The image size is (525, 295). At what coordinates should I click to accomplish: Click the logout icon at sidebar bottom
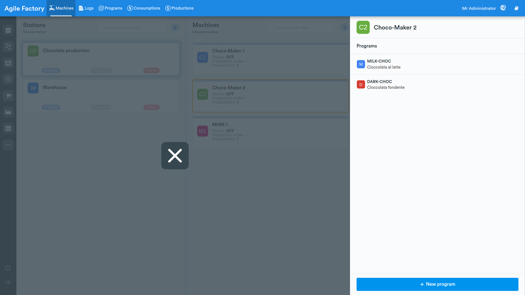8,282
